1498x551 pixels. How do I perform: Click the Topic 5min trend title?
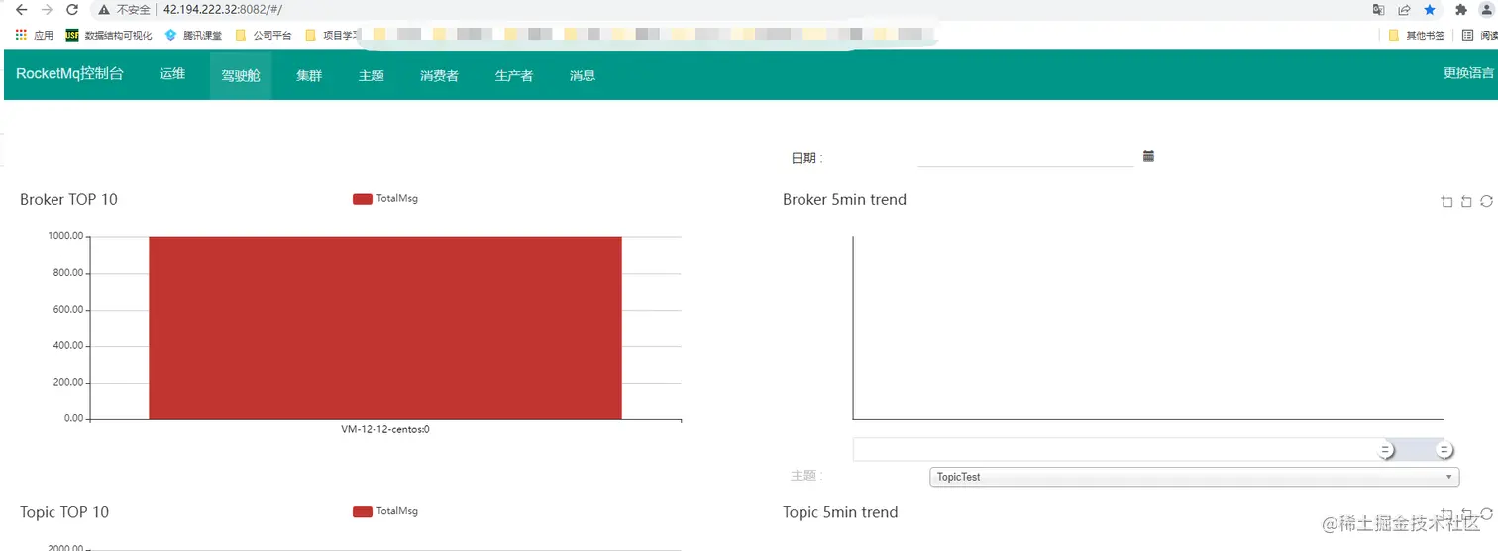pyautogui.click(x=840, y=512)
